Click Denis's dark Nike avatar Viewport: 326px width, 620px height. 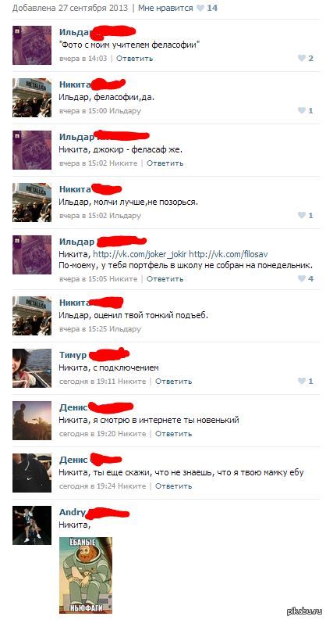click(x=32, y=473)
